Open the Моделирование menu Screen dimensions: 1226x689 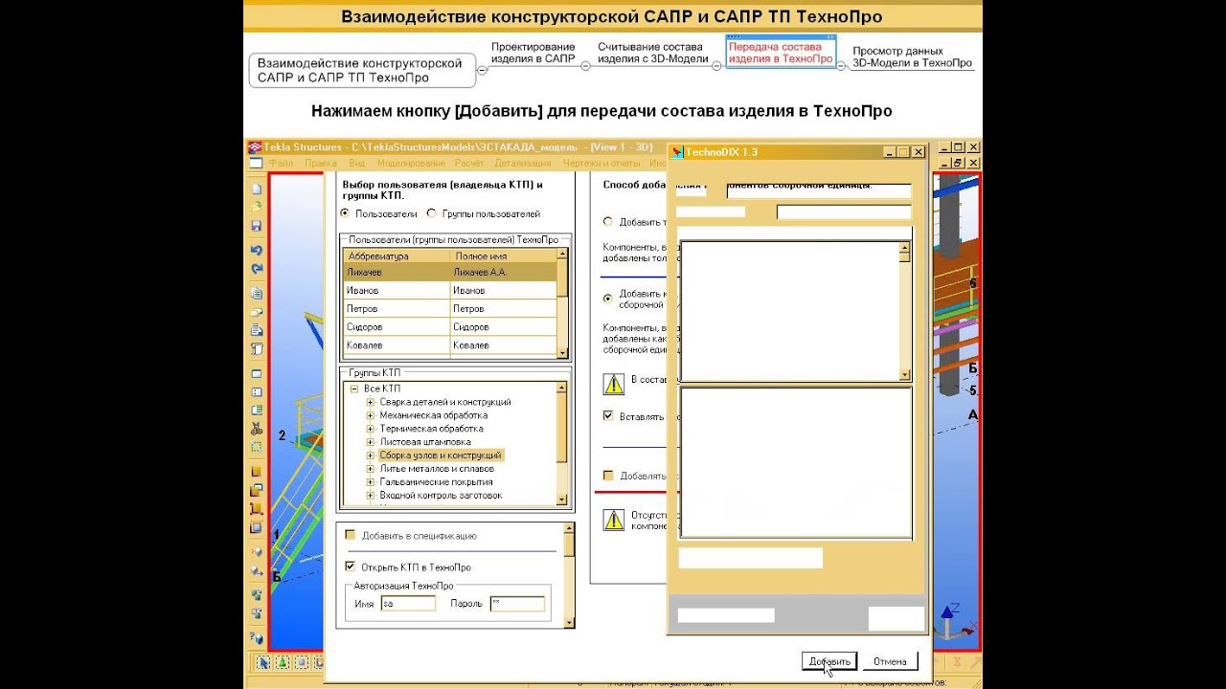(411, 164)
